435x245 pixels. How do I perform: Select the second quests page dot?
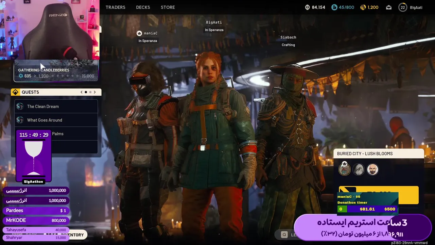coord(90,92)
